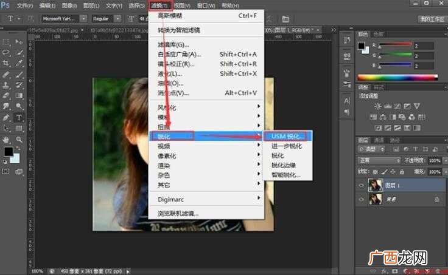Open the 文件 menu
This screenshot has width=448, height=275.
[25, 5]
